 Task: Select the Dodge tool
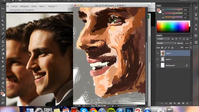[x=3, y=62]
